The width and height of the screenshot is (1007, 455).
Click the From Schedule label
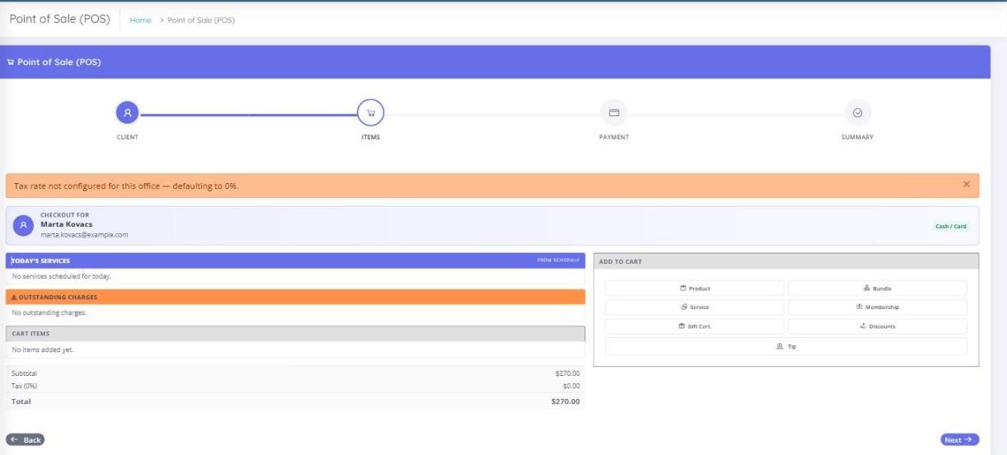click(x=558, y=260)
